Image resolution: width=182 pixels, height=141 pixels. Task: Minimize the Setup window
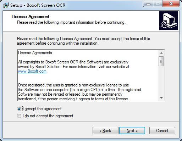[x=148, y=4]
